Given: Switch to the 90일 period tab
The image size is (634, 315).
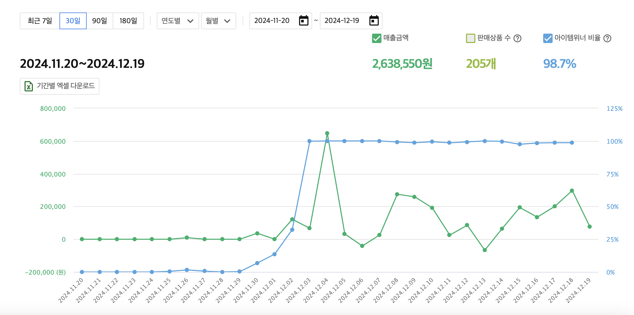Looking at the screenshot, I should point(100,21).
